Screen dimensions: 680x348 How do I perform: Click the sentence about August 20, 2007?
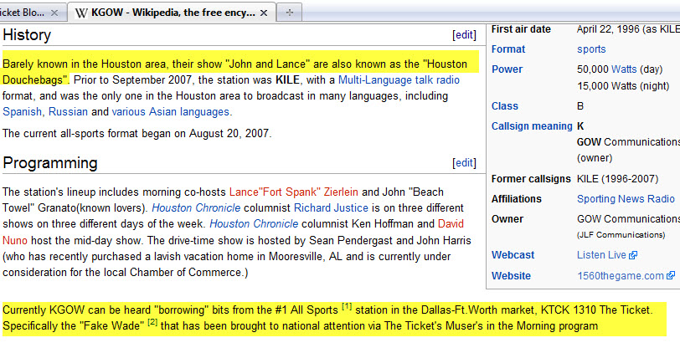coord(137,133)
